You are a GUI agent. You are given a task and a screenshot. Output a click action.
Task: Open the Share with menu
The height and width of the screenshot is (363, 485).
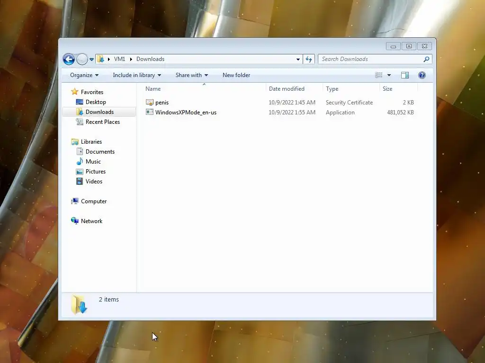point(192,75)
